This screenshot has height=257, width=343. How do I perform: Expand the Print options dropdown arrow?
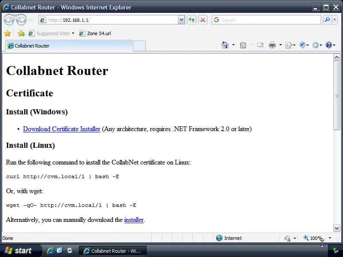[280, 45]
